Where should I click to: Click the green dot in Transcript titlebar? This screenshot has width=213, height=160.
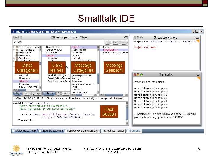tap(141, 75)
